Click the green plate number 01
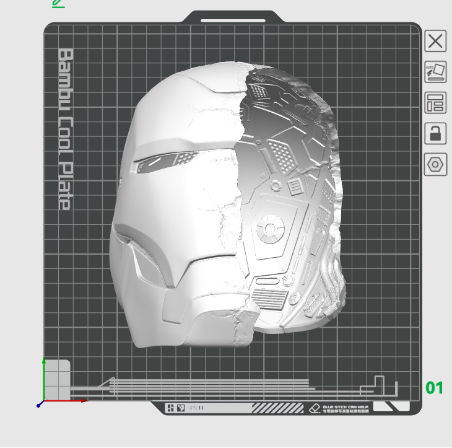 (434, 388)
